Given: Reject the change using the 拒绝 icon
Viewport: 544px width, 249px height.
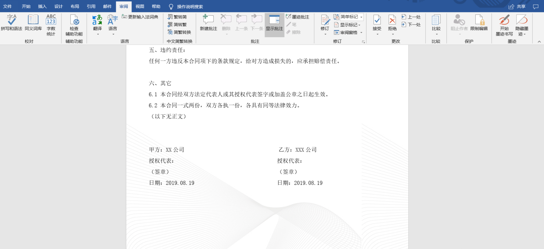Looking at the screenshot, I should tap(392, 20).
